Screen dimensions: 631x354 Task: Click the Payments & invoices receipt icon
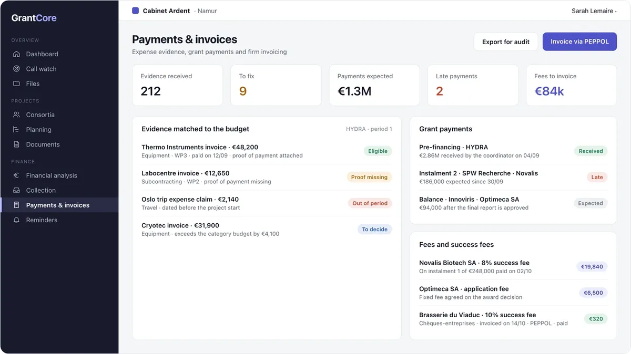click(16, 205)
